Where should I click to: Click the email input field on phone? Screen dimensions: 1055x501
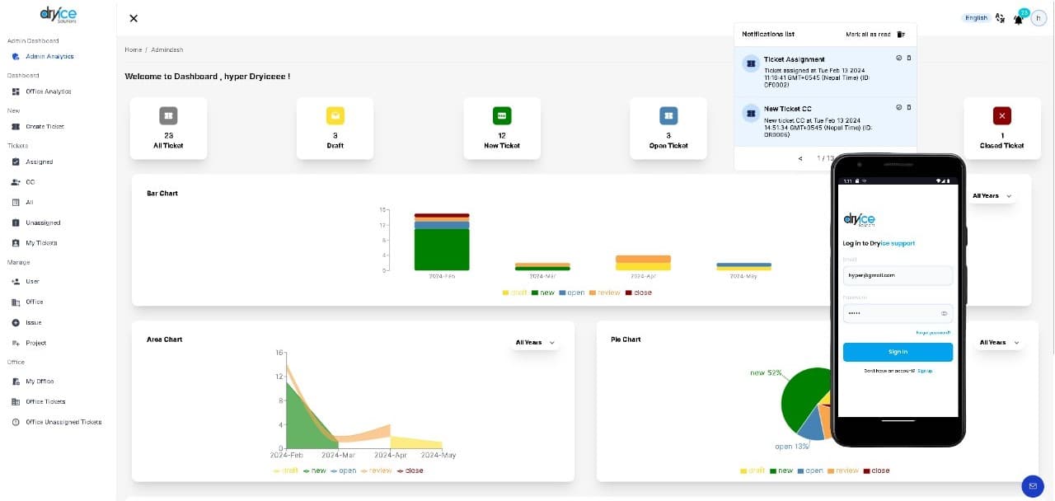(898, 275)
